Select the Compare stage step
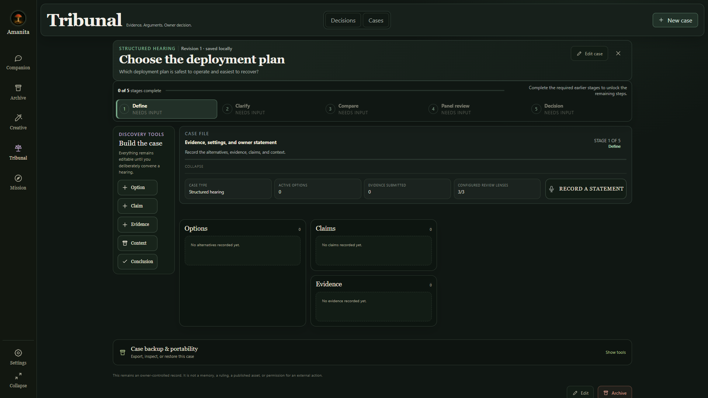 coord(372,109)
